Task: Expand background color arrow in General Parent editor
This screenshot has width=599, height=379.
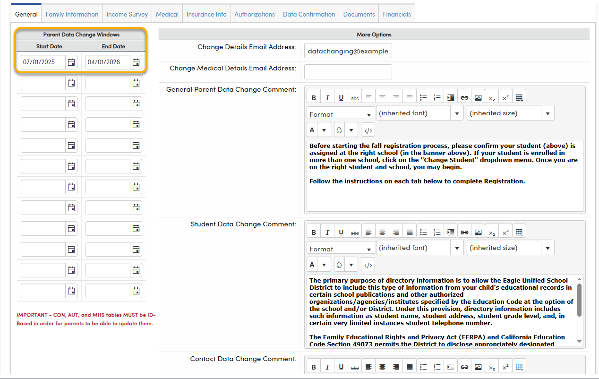Action: point(351,130)
